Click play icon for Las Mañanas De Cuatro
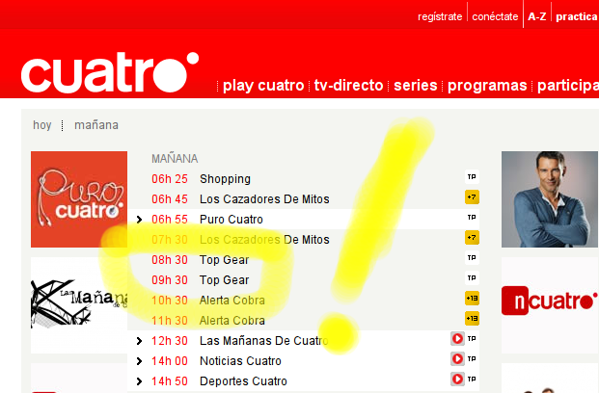 click(x=457, y=339)
